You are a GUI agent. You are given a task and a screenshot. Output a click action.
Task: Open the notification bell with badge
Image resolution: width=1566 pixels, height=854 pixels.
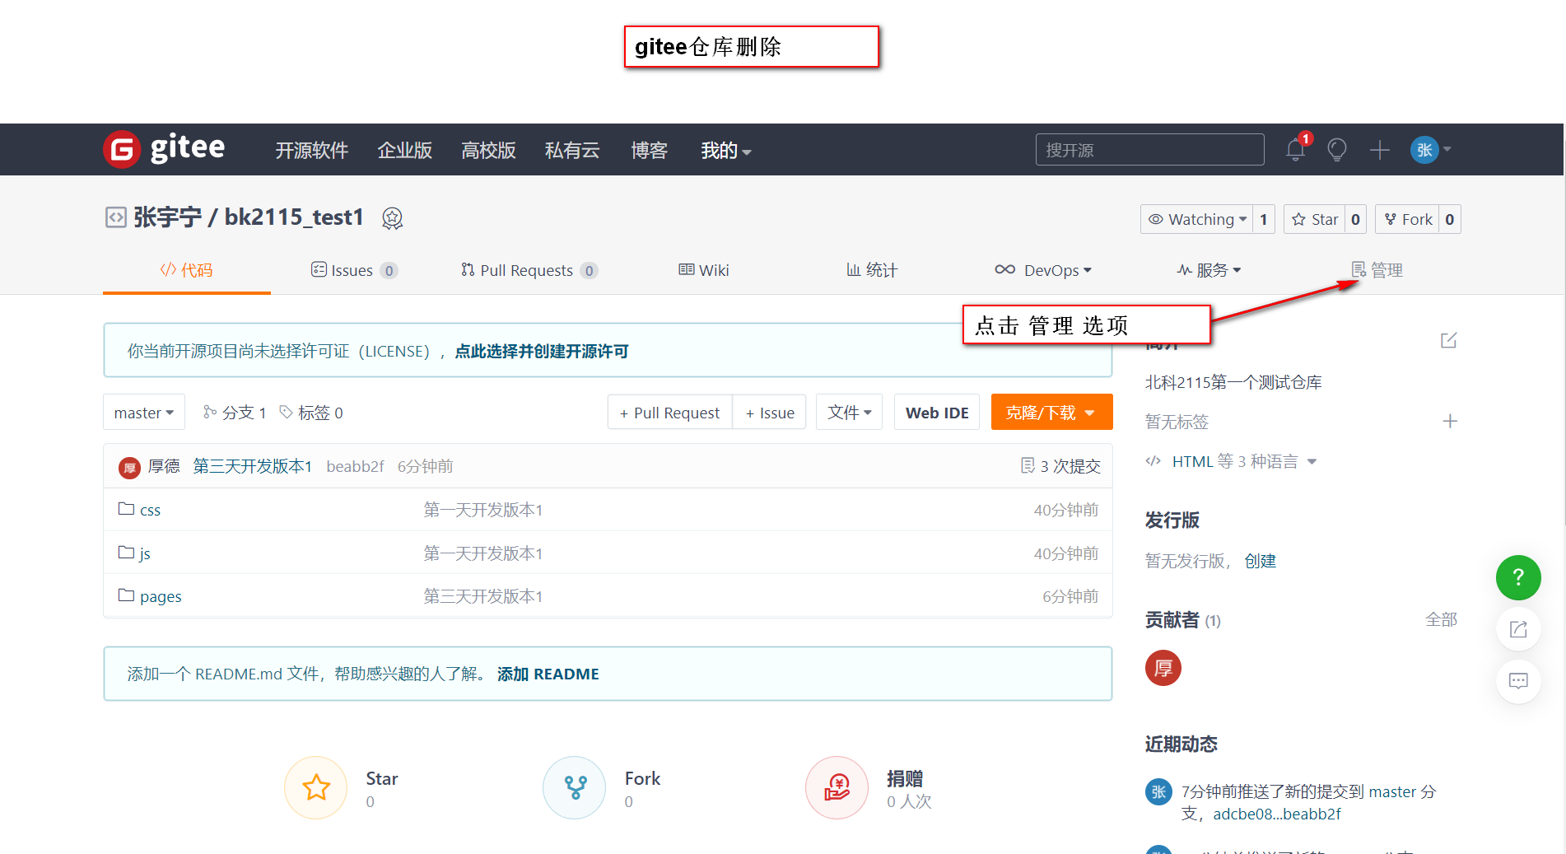tap(1294, 149)
